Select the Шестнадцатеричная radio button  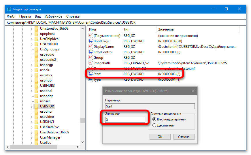click(x=154, y=119)
